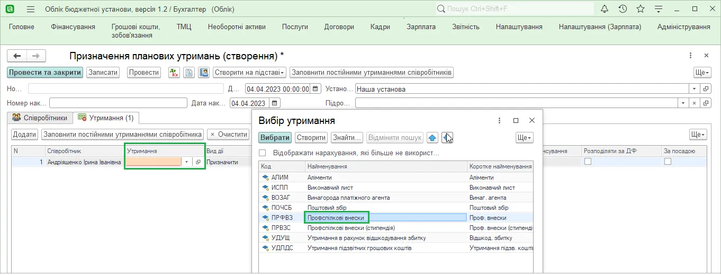This screenshot has height=275, width=721.
Task: Maximize the Вибір утримання dialog
Action: click(x=516, y=121)
